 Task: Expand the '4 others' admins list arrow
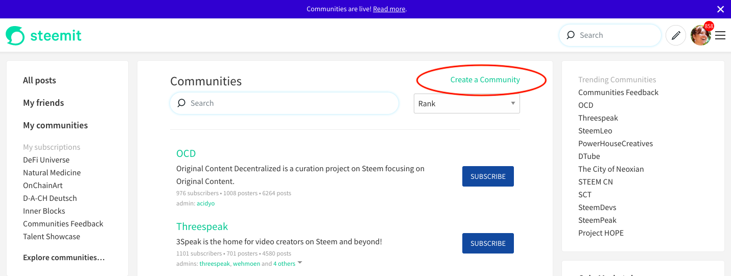pos(300,263)
